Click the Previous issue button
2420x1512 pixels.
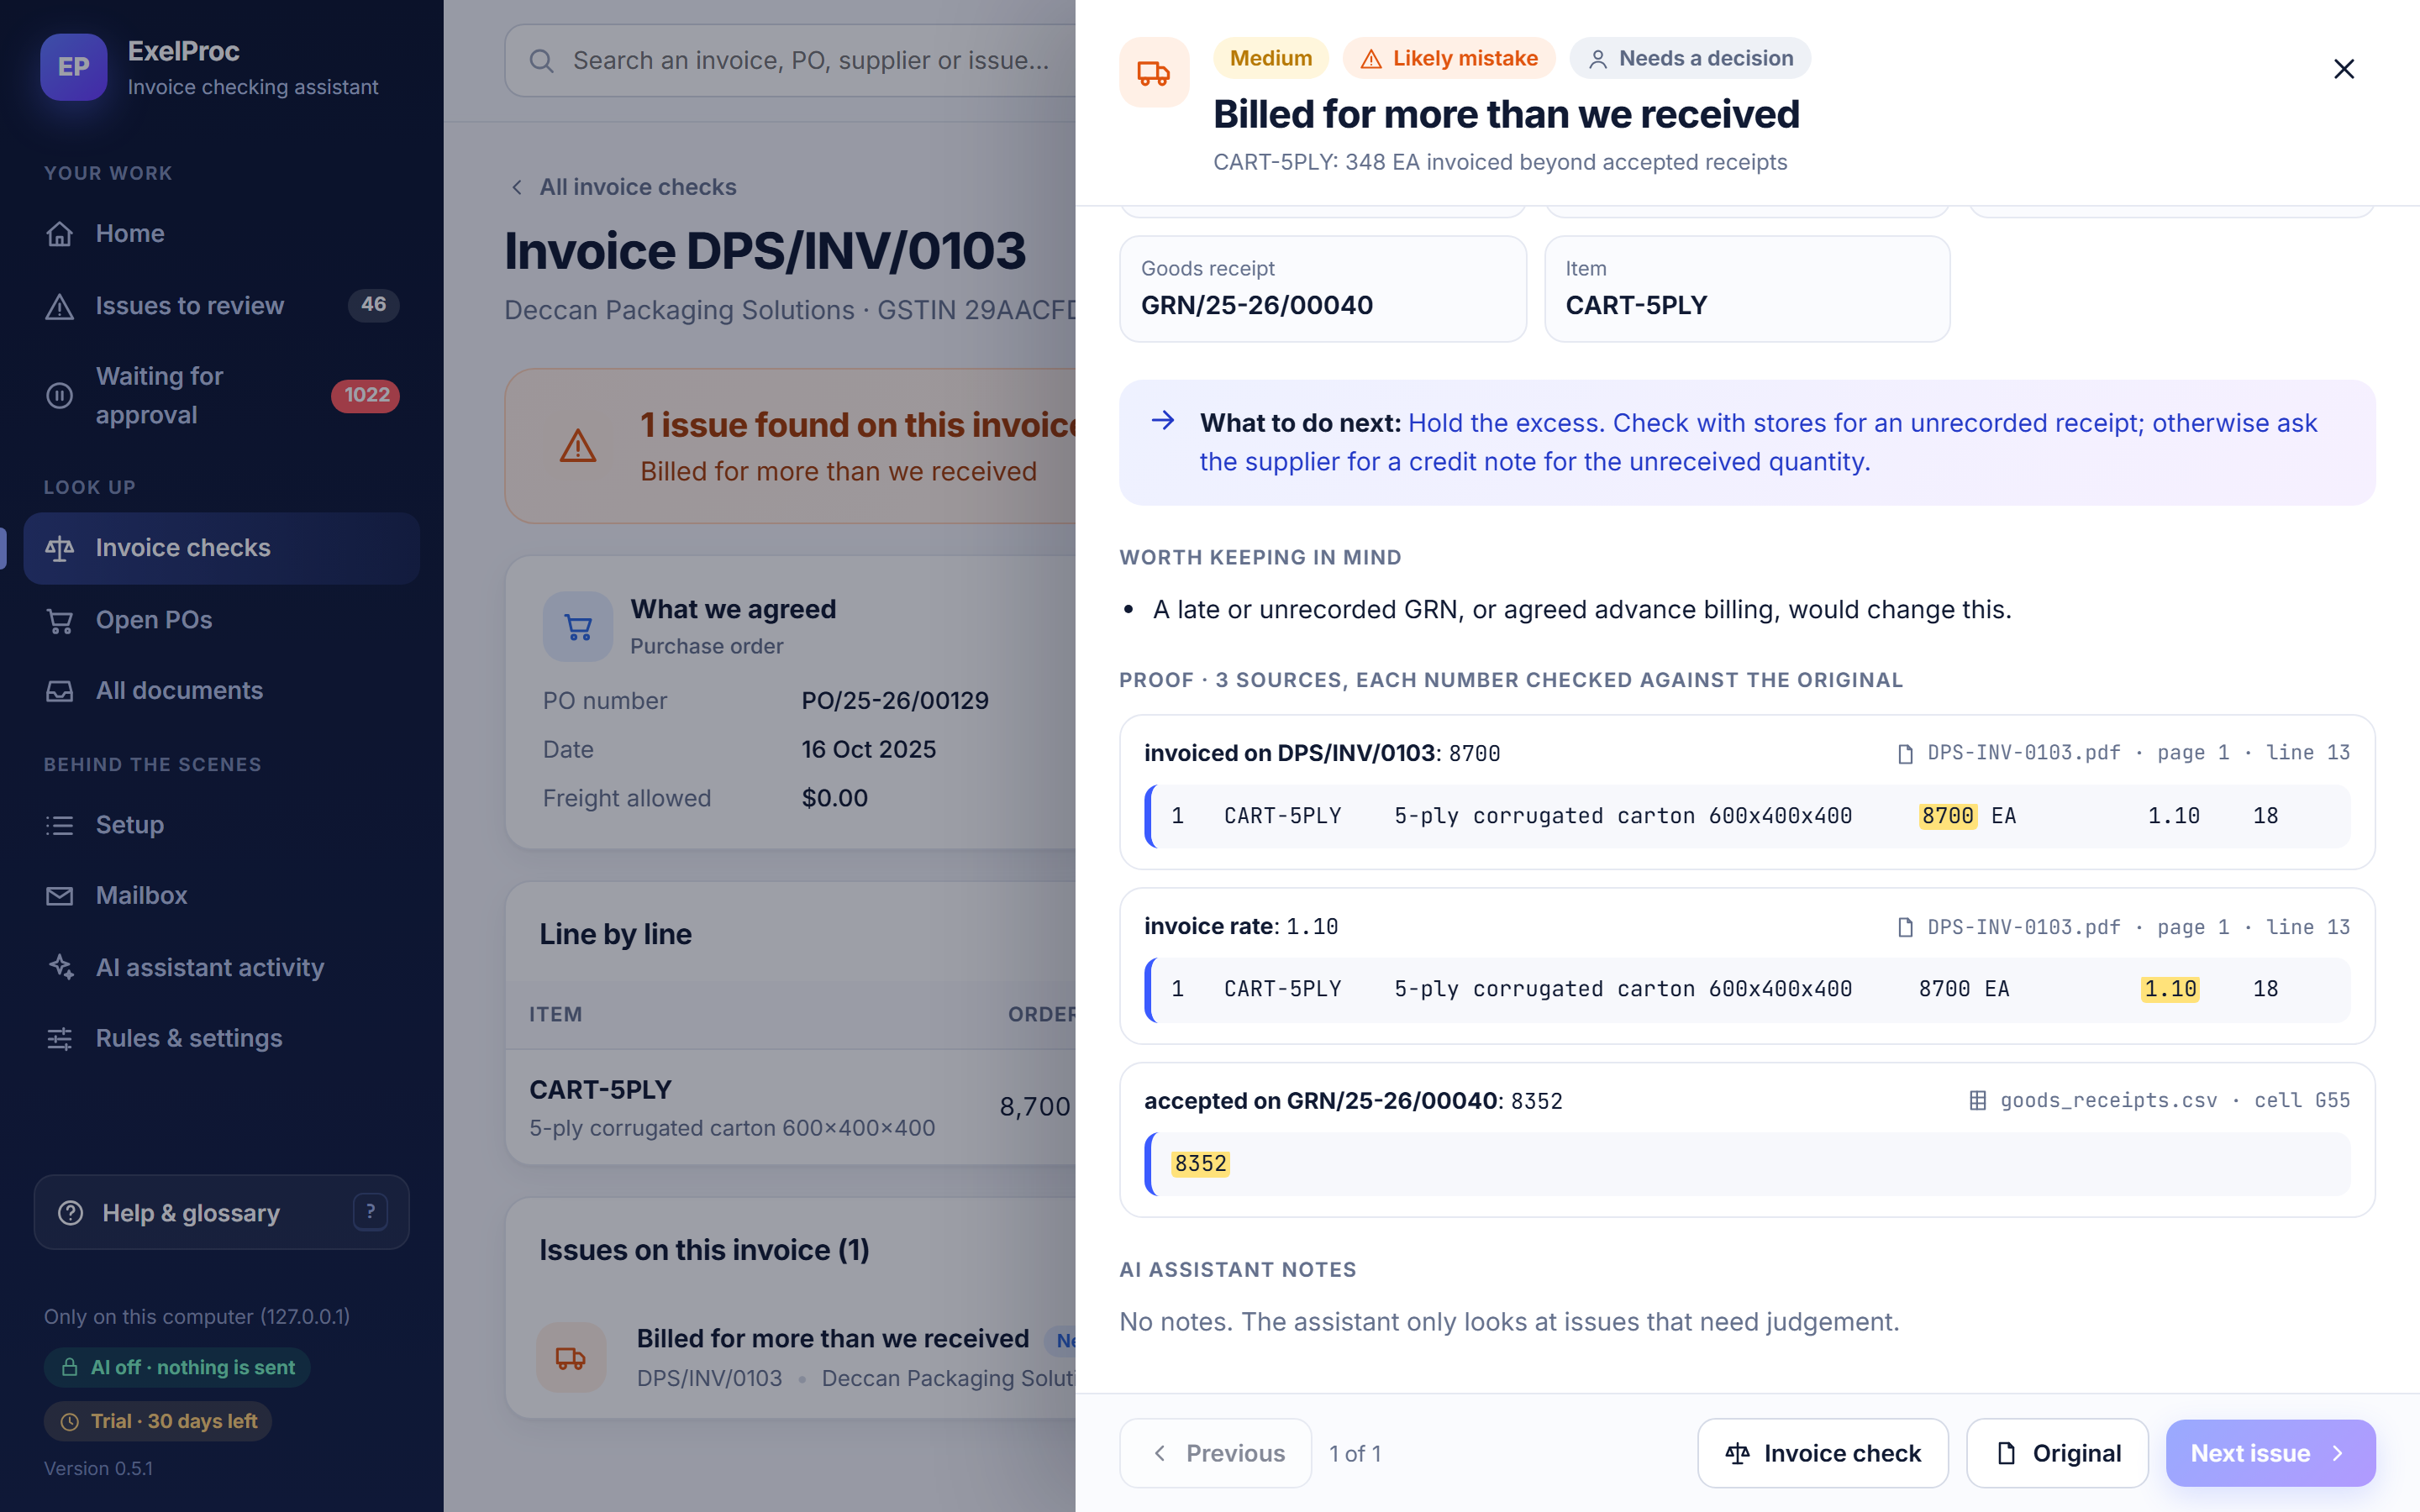coord(1215,1453)
